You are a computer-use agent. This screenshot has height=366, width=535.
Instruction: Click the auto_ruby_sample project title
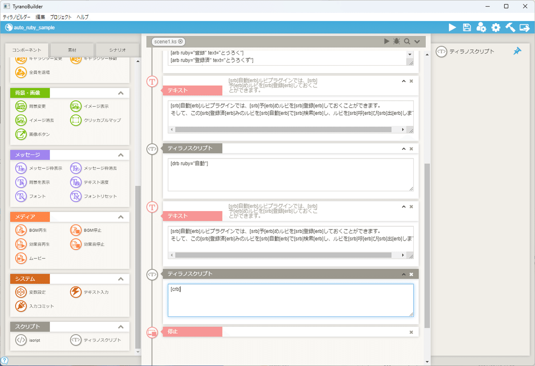34,27
